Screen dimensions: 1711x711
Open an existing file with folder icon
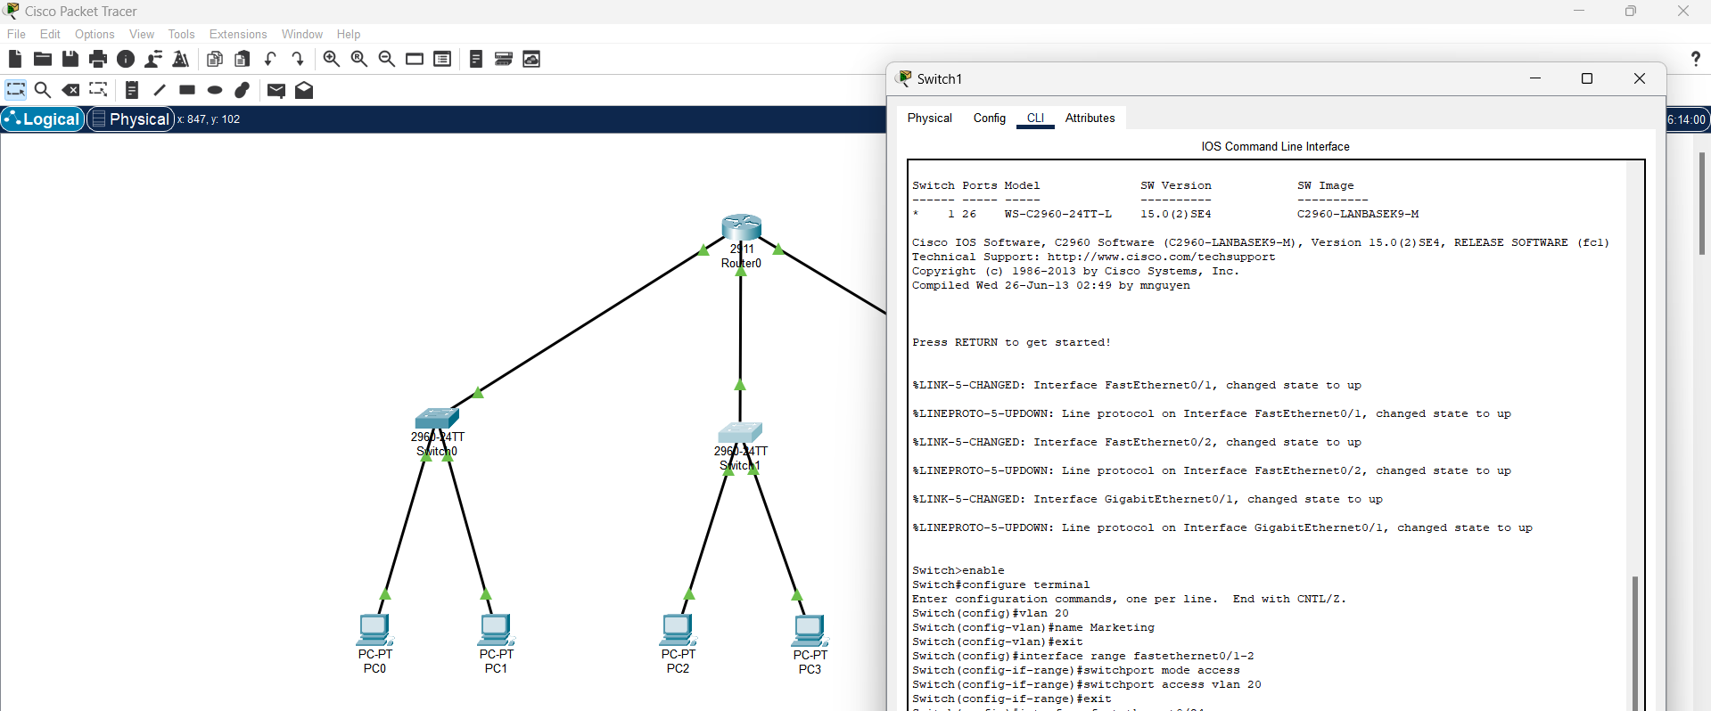click(x=43, y=59)
